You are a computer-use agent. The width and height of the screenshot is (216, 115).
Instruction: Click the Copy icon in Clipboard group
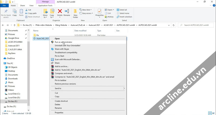(x=15, y=12)
